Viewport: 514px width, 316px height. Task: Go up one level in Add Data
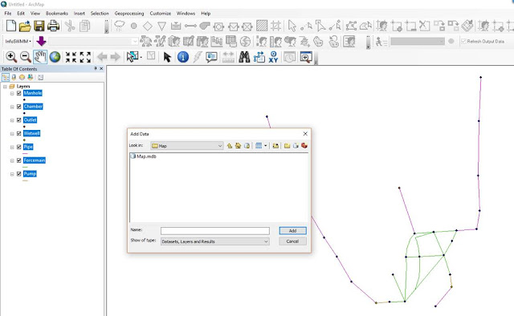tap(230, 146)
